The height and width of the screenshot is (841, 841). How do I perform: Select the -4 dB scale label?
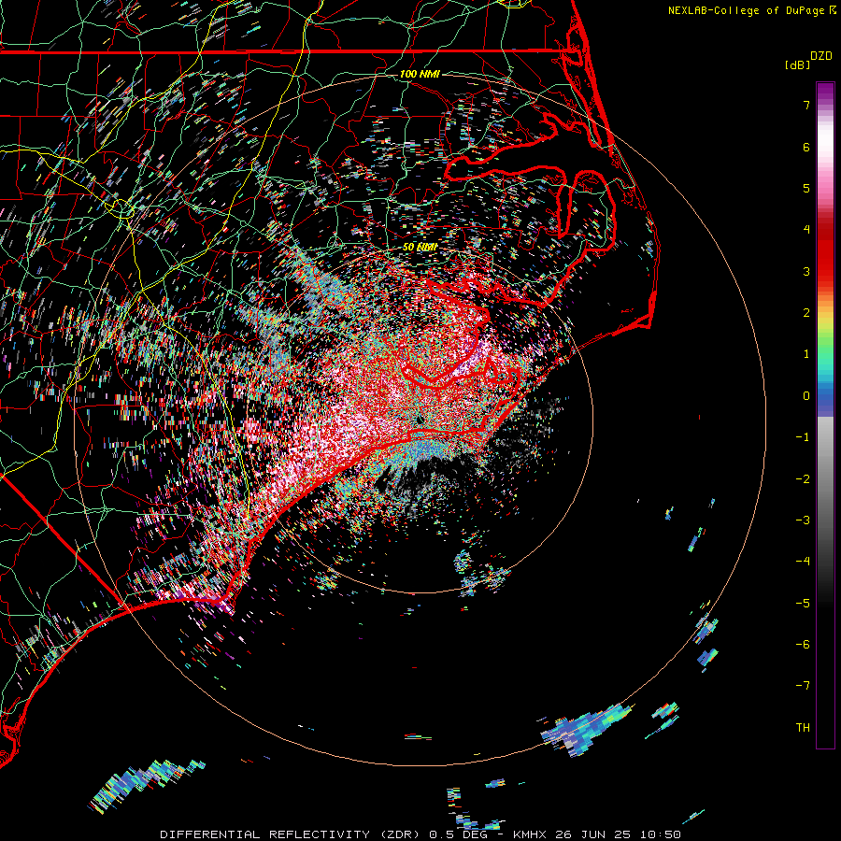coord(803,562)
